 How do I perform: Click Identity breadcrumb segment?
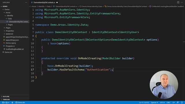tap(42, 6)
